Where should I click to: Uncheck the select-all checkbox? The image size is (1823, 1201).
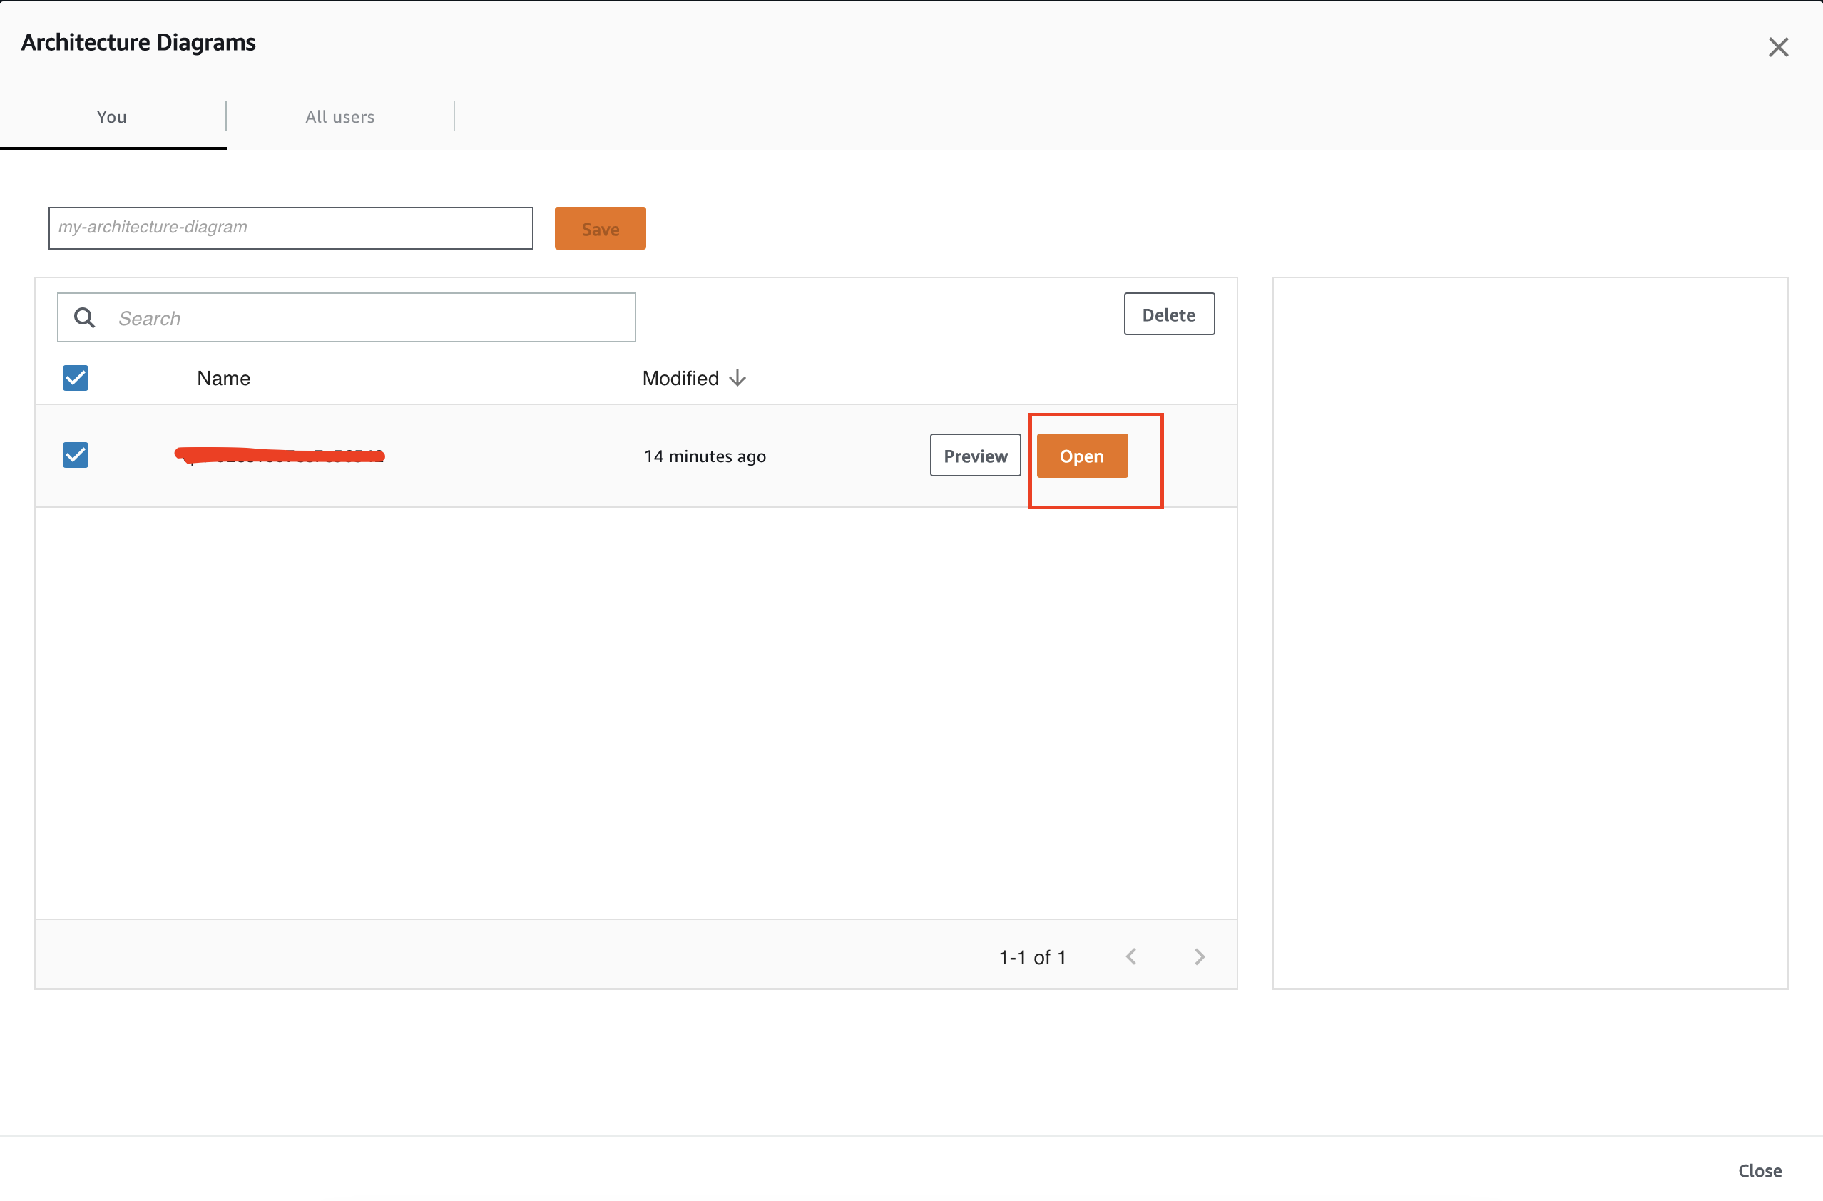tap(75, 377)
